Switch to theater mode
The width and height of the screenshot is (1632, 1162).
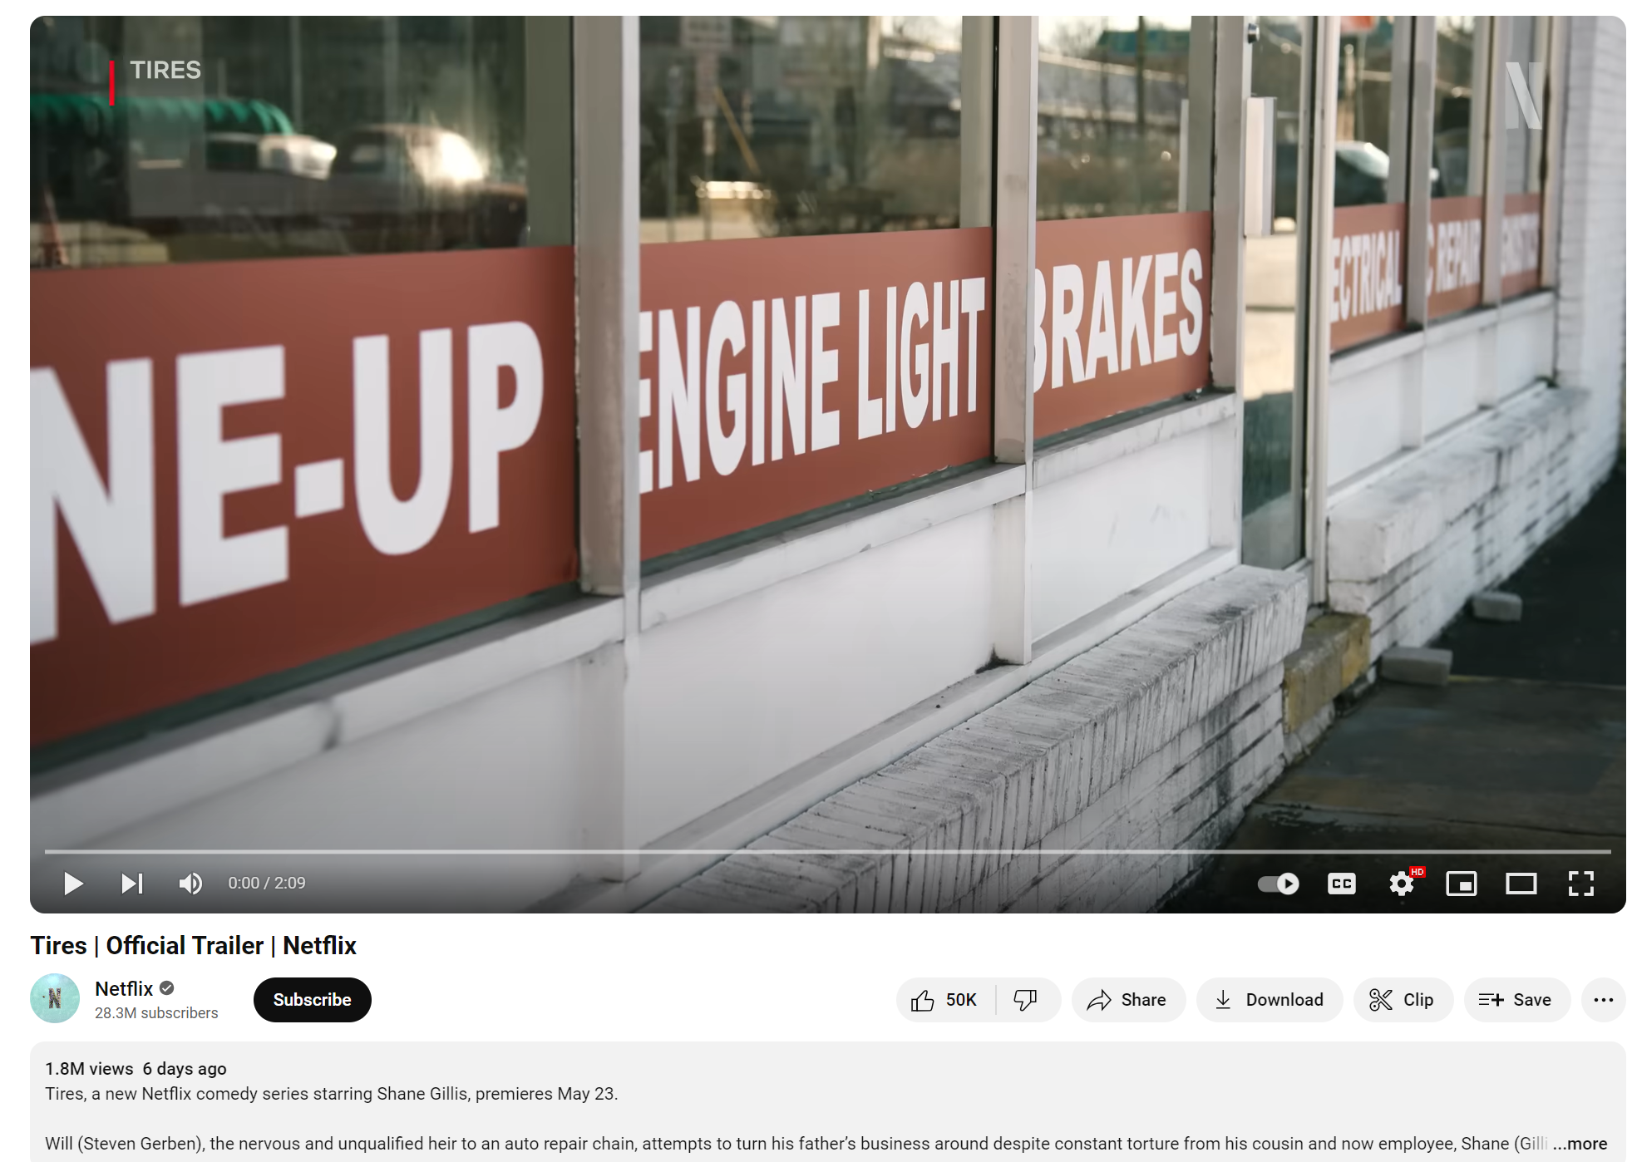[x=1521, y=883]
